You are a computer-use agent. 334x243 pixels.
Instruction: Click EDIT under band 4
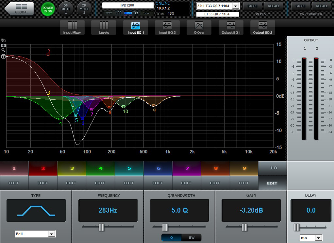click(x=101, y=183)
